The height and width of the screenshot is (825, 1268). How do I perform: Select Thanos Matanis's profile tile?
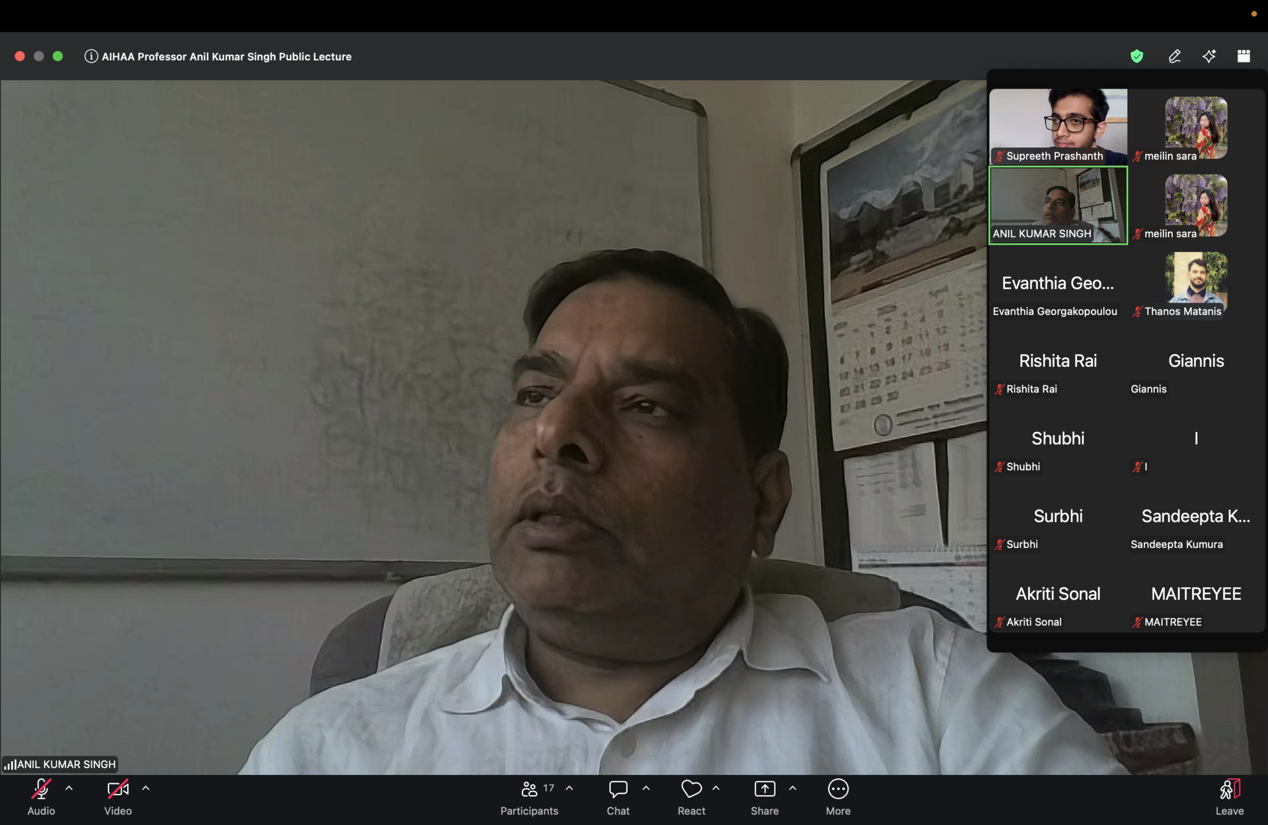point(1196,283)
